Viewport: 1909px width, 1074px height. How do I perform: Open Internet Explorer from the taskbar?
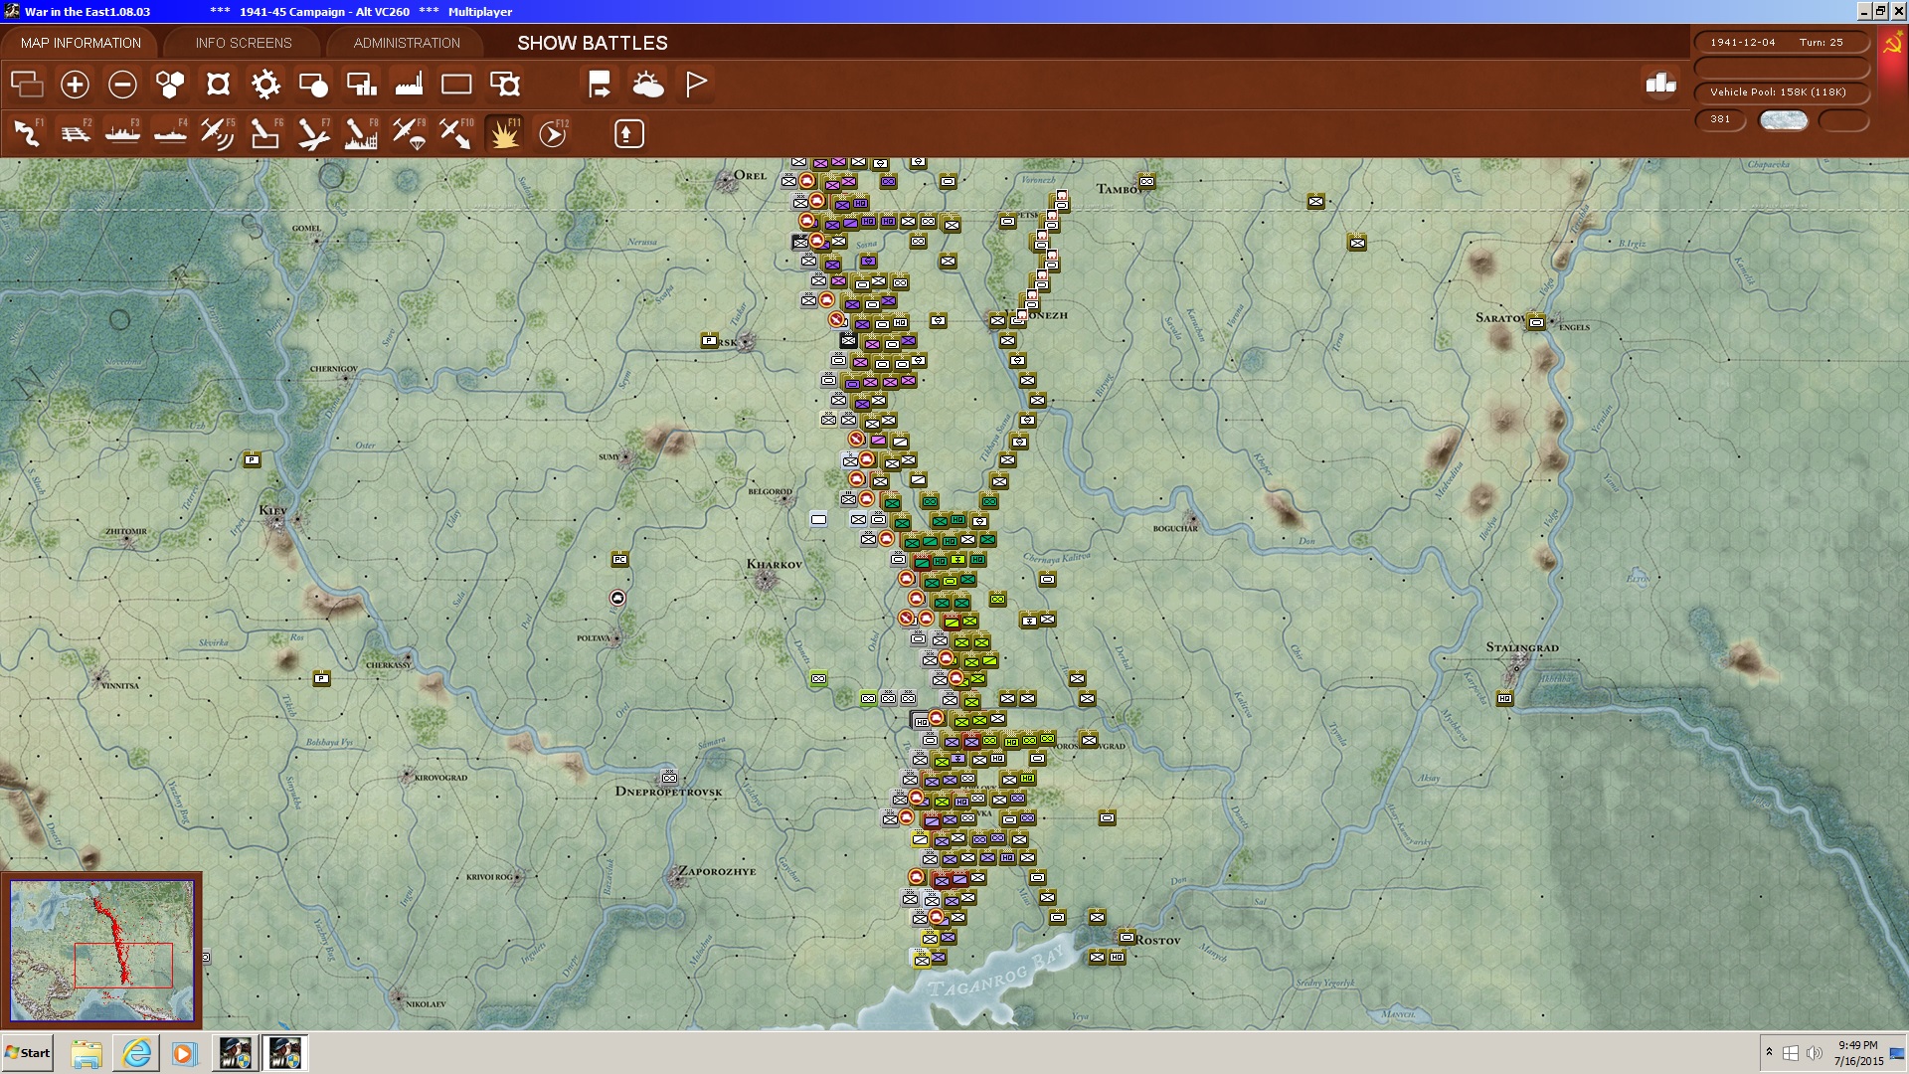pyautogui.click(x=136, y=1053)
